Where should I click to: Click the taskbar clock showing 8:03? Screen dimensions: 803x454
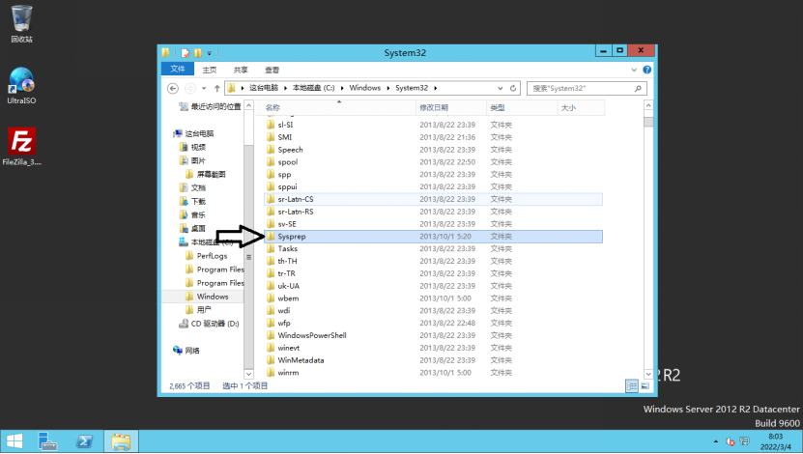click(775, 441)
